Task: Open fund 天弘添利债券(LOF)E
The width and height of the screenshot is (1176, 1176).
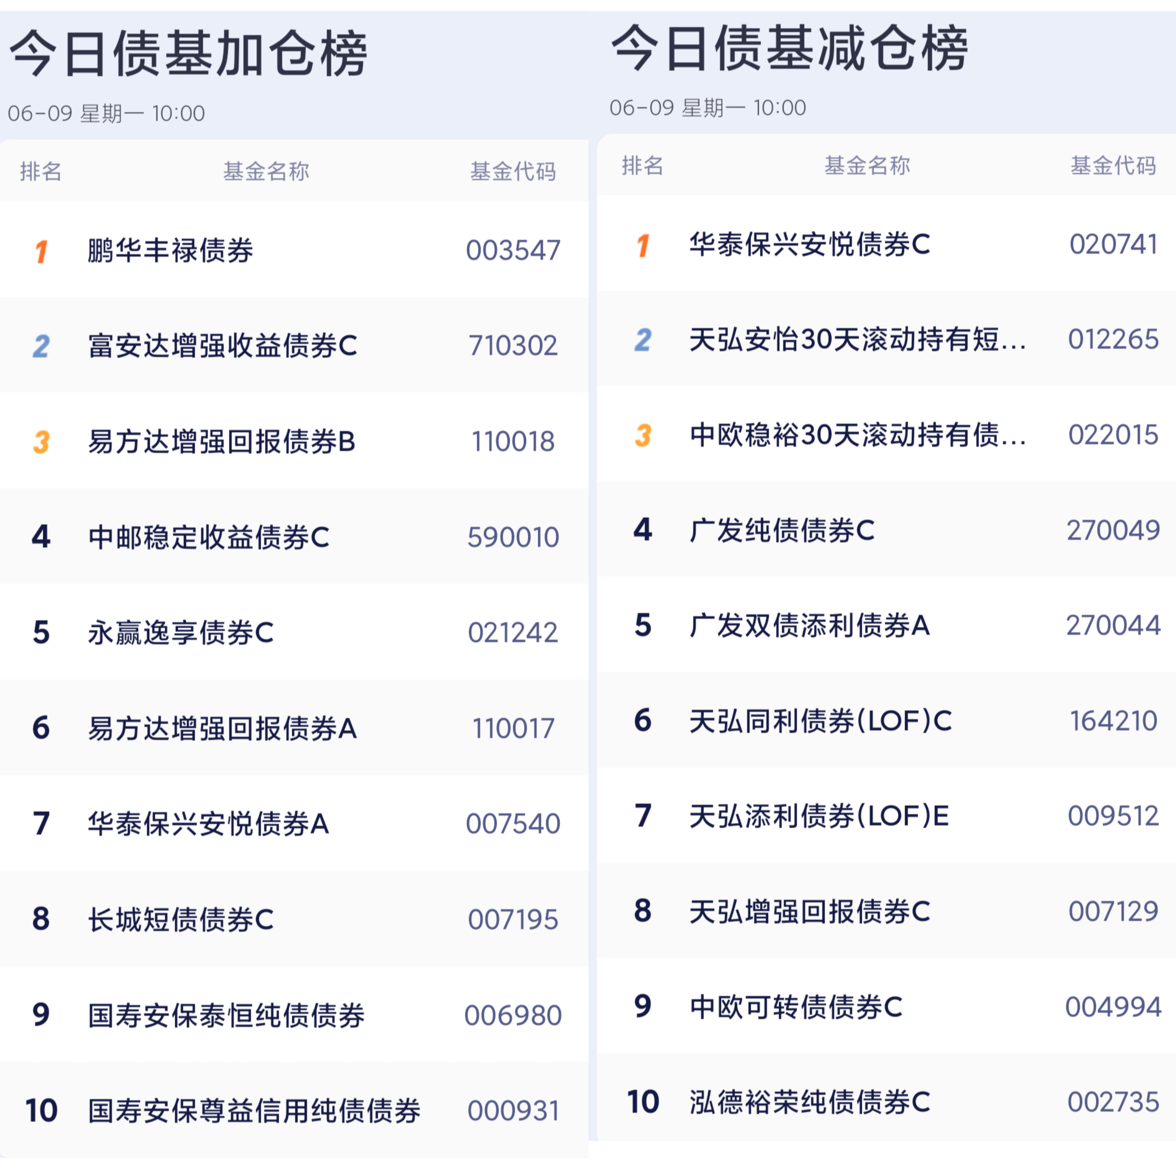Action: pyautogui.click(x=819, y=816)
